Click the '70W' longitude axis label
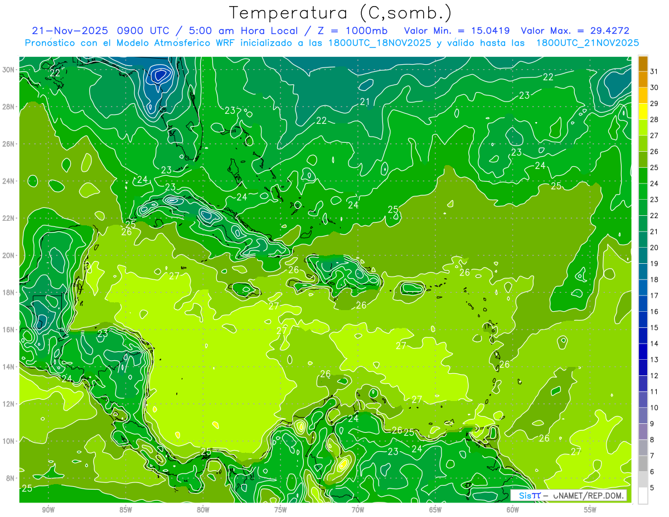This screenshot has height=517, width=669. 358,510
